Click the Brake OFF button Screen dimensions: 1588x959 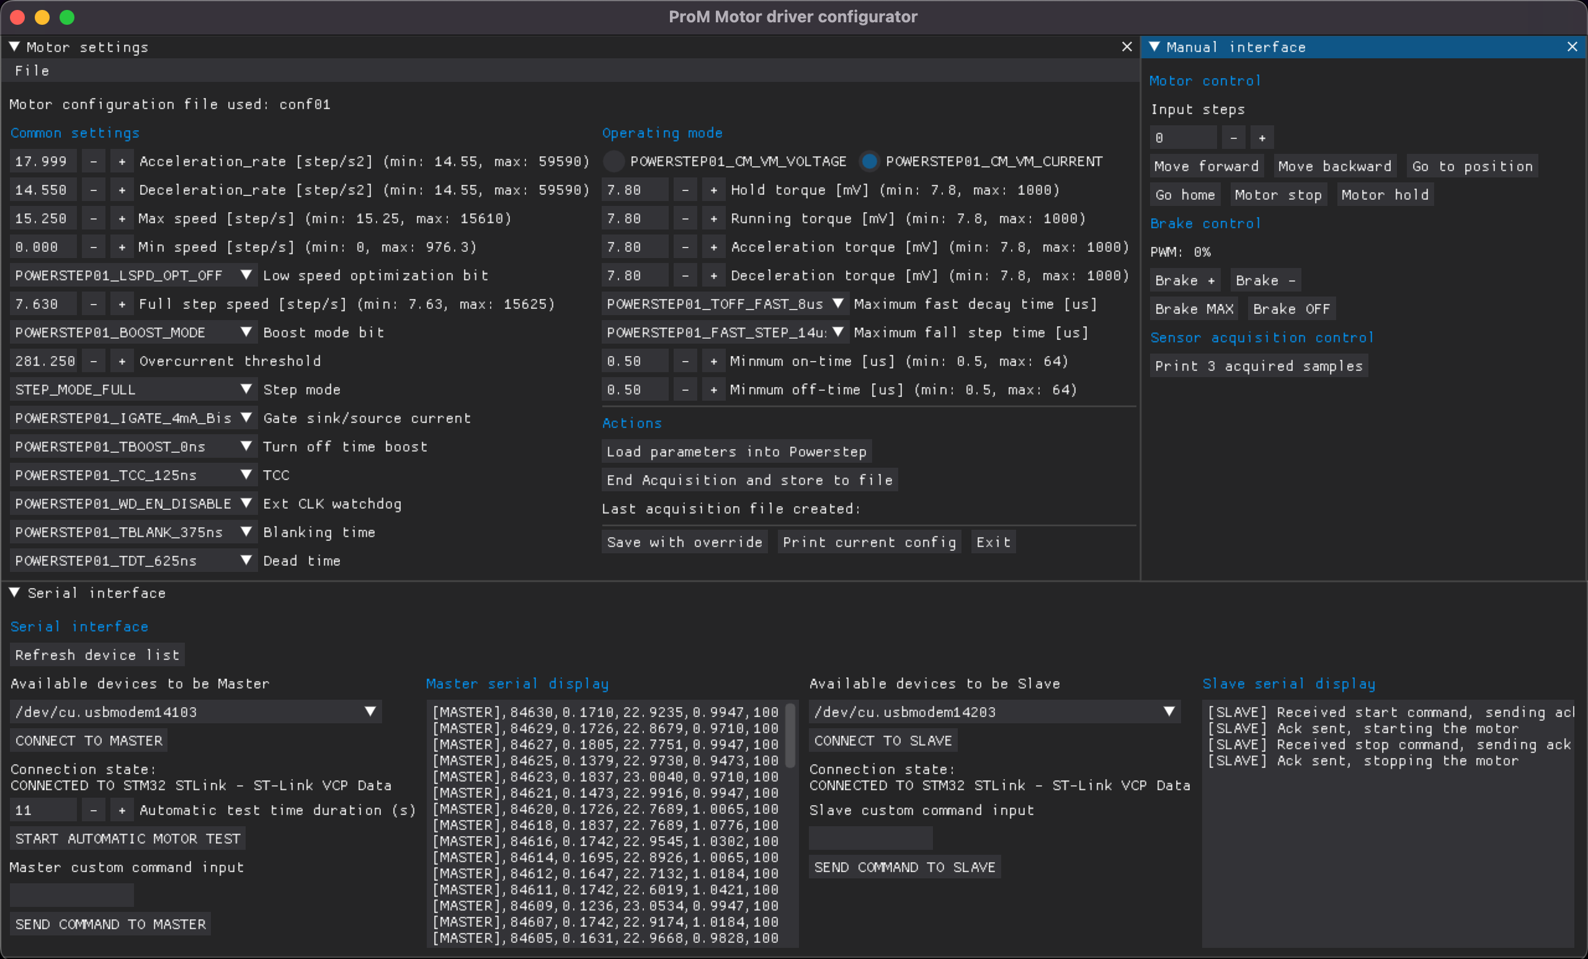(x=1292, y=309)
